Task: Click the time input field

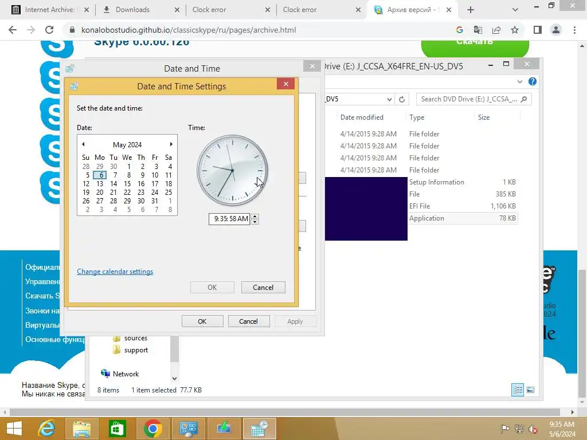Action: 229,219
